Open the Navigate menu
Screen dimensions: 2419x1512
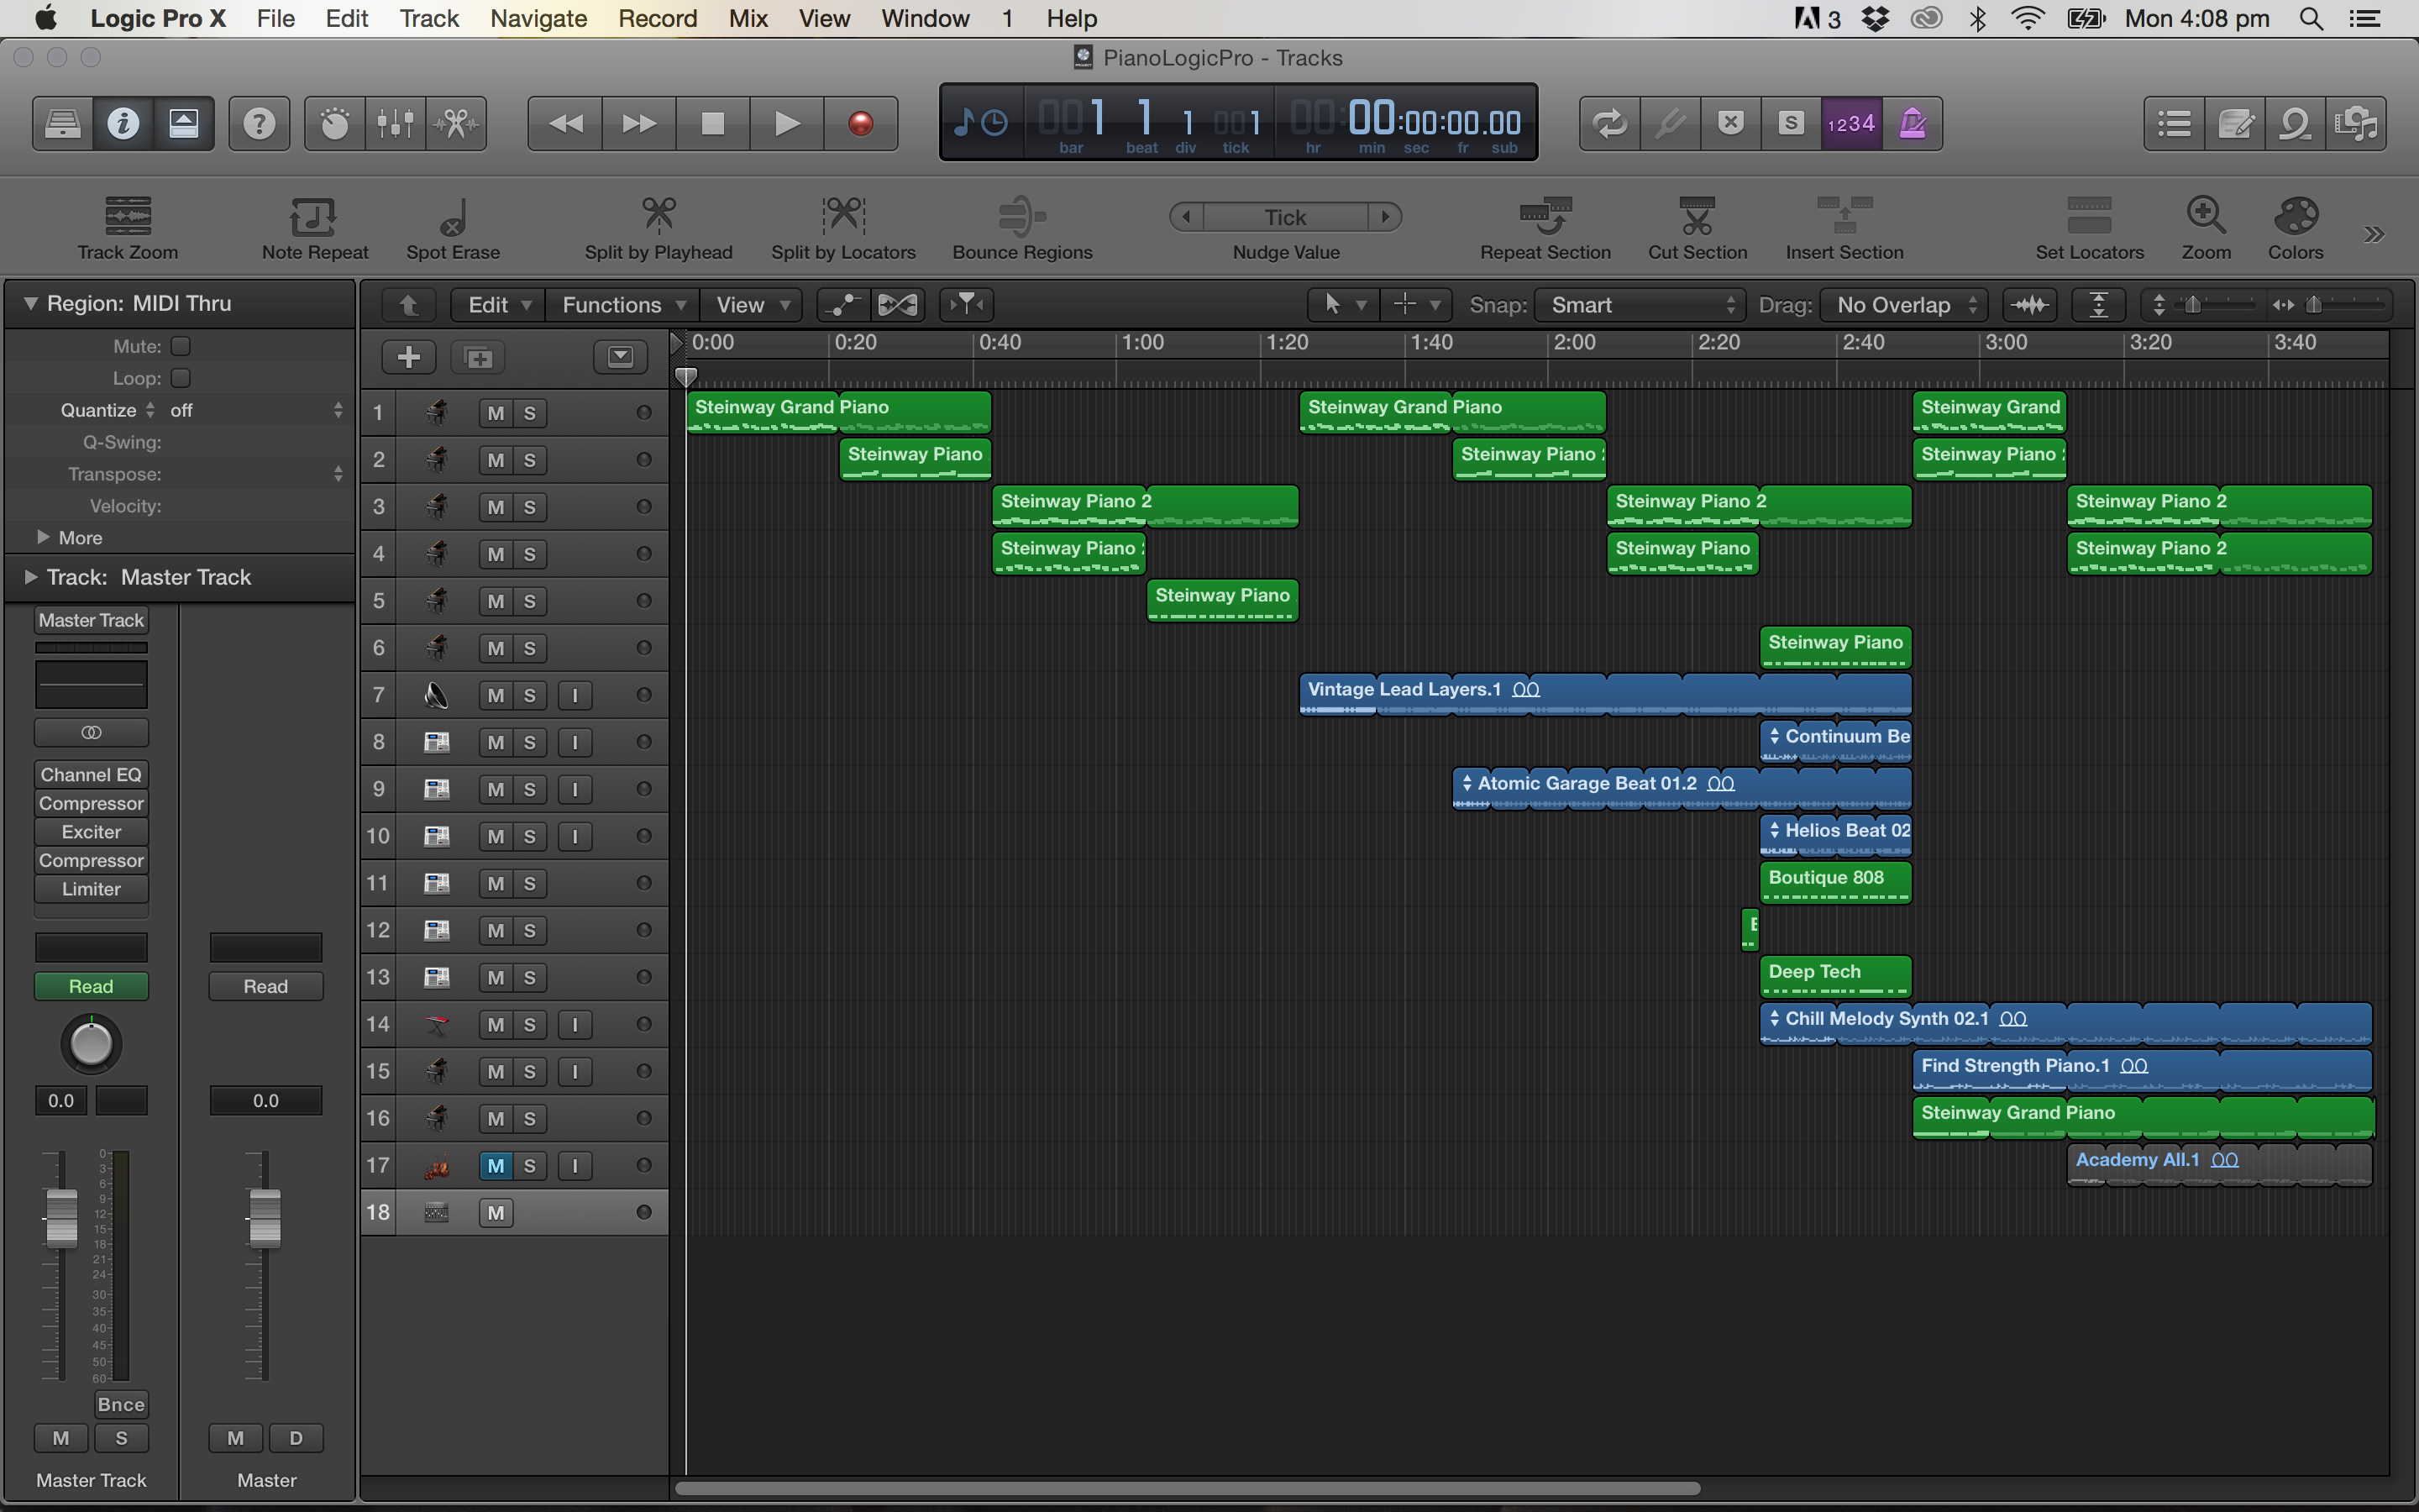(538, 18)
